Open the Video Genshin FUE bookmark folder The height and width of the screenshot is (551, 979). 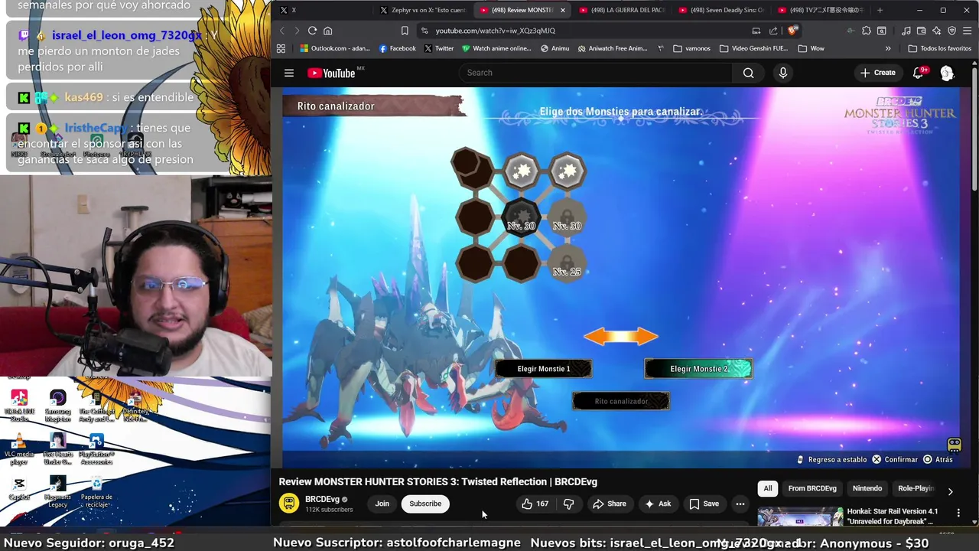tap(753, 48)
